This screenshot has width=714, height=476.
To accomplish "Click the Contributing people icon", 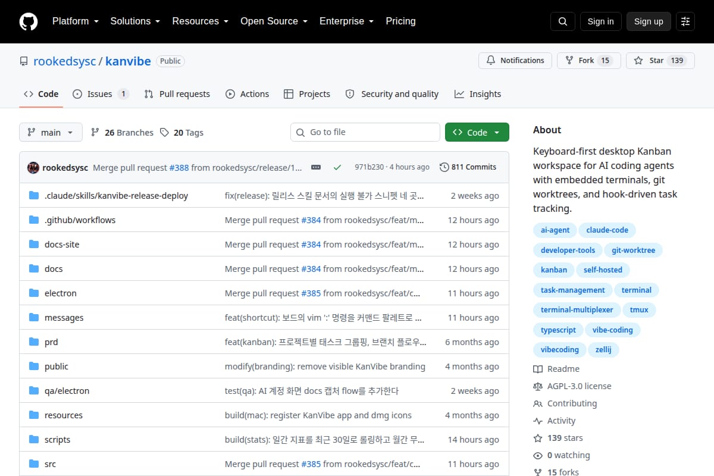I will coord(538,403).
